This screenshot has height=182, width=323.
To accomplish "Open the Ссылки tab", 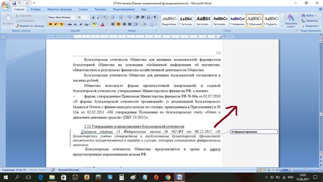I will (83, 9).
